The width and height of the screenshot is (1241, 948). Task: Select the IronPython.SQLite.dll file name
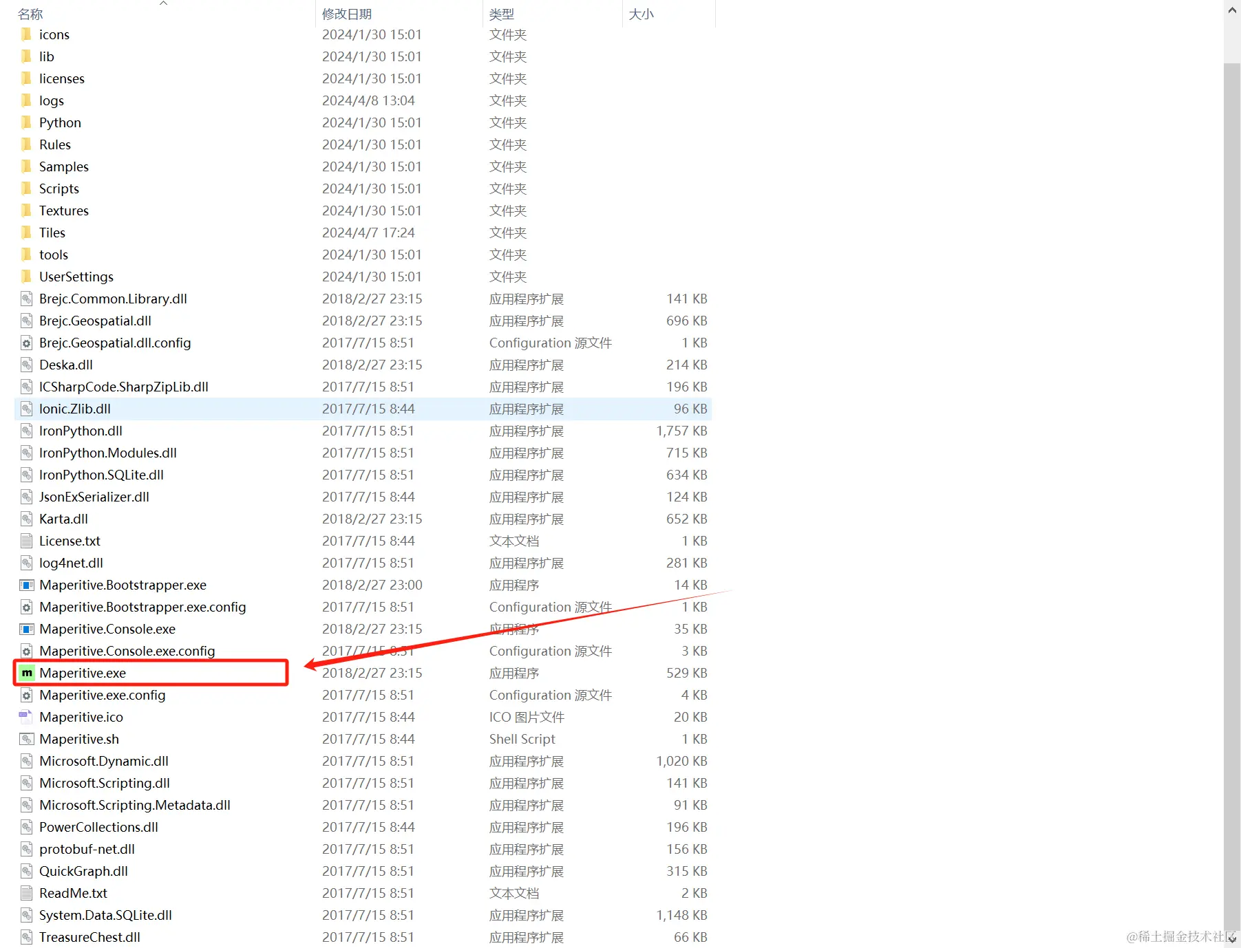coord(101,475)
